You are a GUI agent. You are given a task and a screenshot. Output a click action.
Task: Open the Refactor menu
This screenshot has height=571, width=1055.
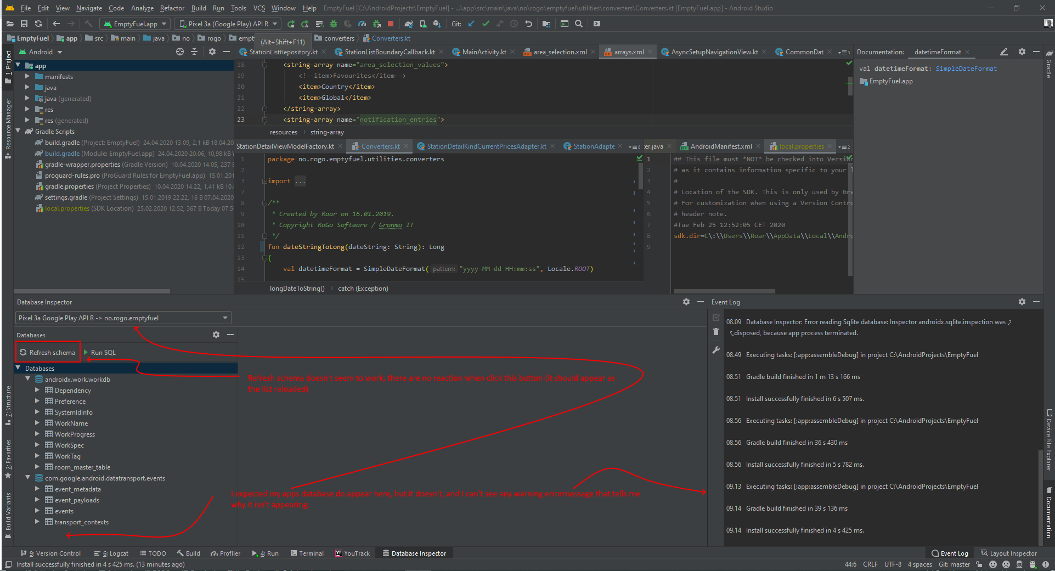(x=172, y=8)
